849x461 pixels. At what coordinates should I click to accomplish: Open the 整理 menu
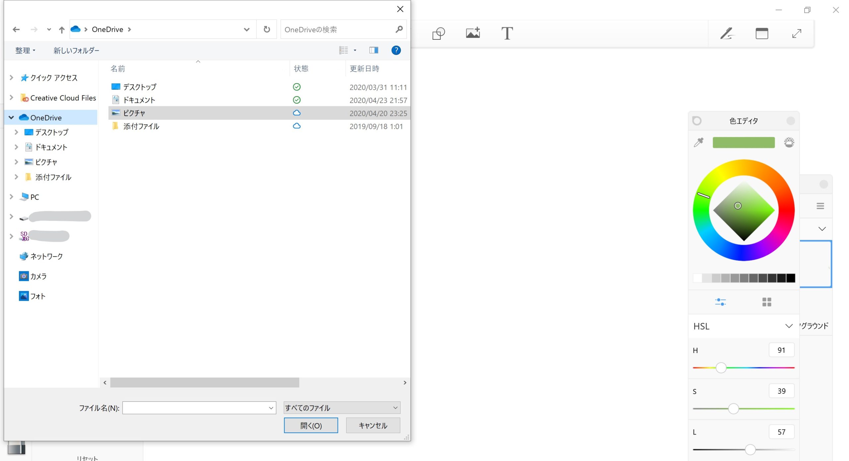pos(25,50)
